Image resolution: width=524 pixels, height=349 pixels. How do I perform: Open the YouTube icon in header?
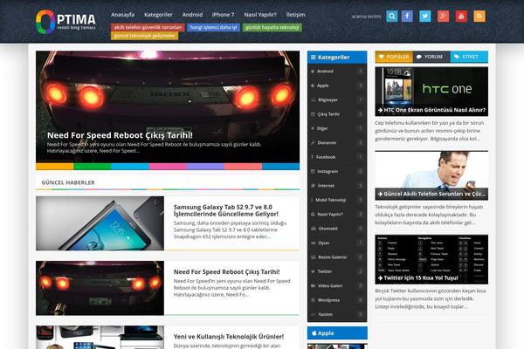[x=461, y=16]
